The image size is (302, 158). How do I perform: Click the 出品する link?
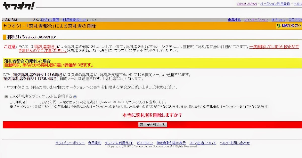(x=234, y=20)
